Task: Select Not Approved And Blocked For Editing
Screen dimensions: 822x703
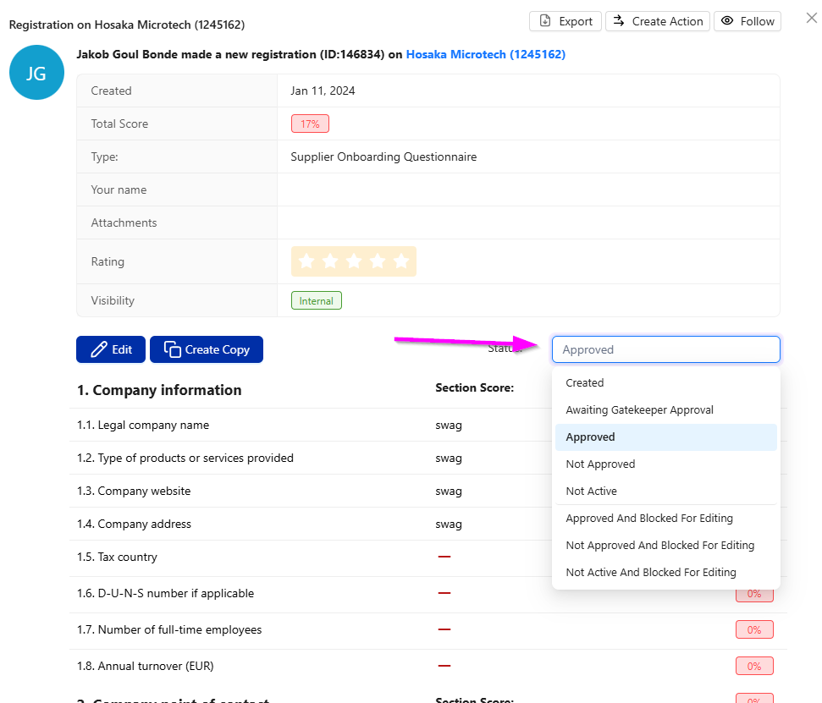Action: click(665, 546)
